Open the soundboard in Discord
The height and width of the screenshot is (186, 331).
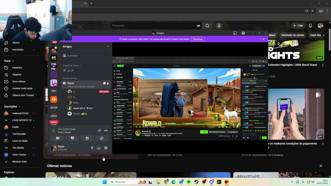pyautogui.click(x=102, y=138)
